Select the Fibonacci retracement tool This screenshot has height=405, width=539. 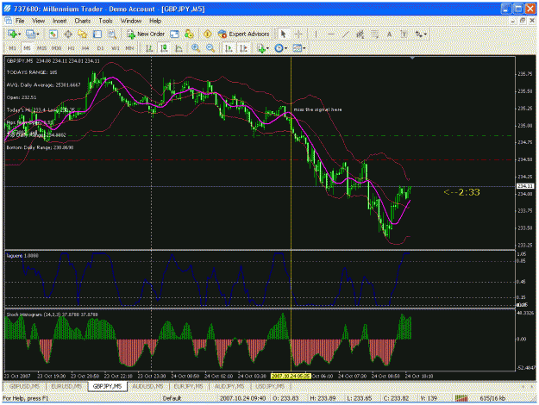[x=374, y=34]
